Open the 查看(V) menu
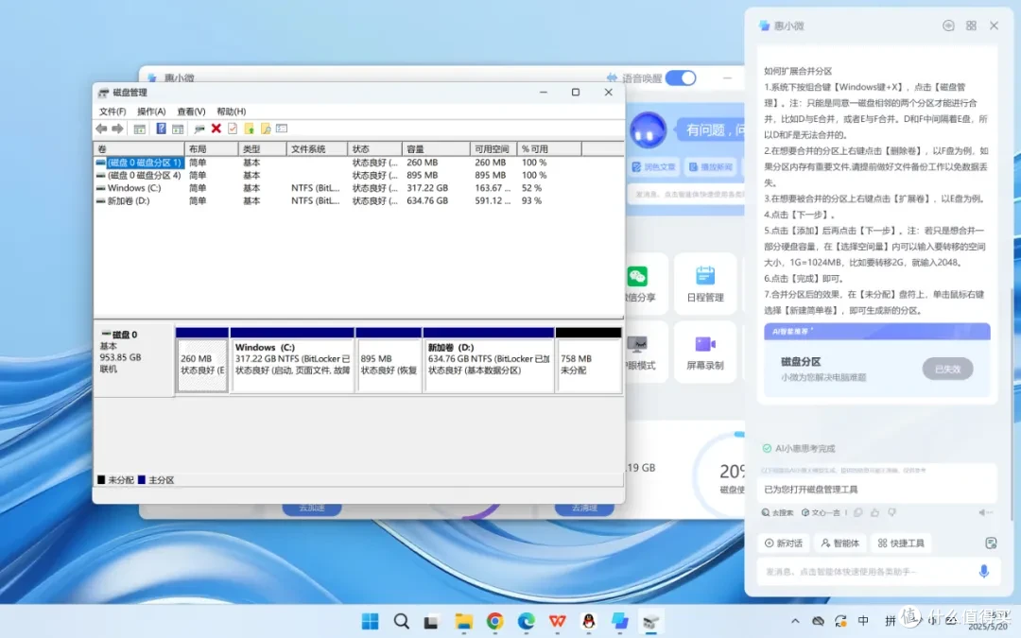Viewport: 1021px width, 638px height. tap(191, 112)
